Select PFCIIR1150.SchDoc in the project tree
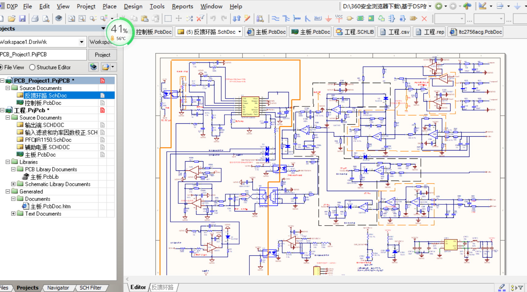The height and width of the screenshot is (292, 527). (48, 140)
